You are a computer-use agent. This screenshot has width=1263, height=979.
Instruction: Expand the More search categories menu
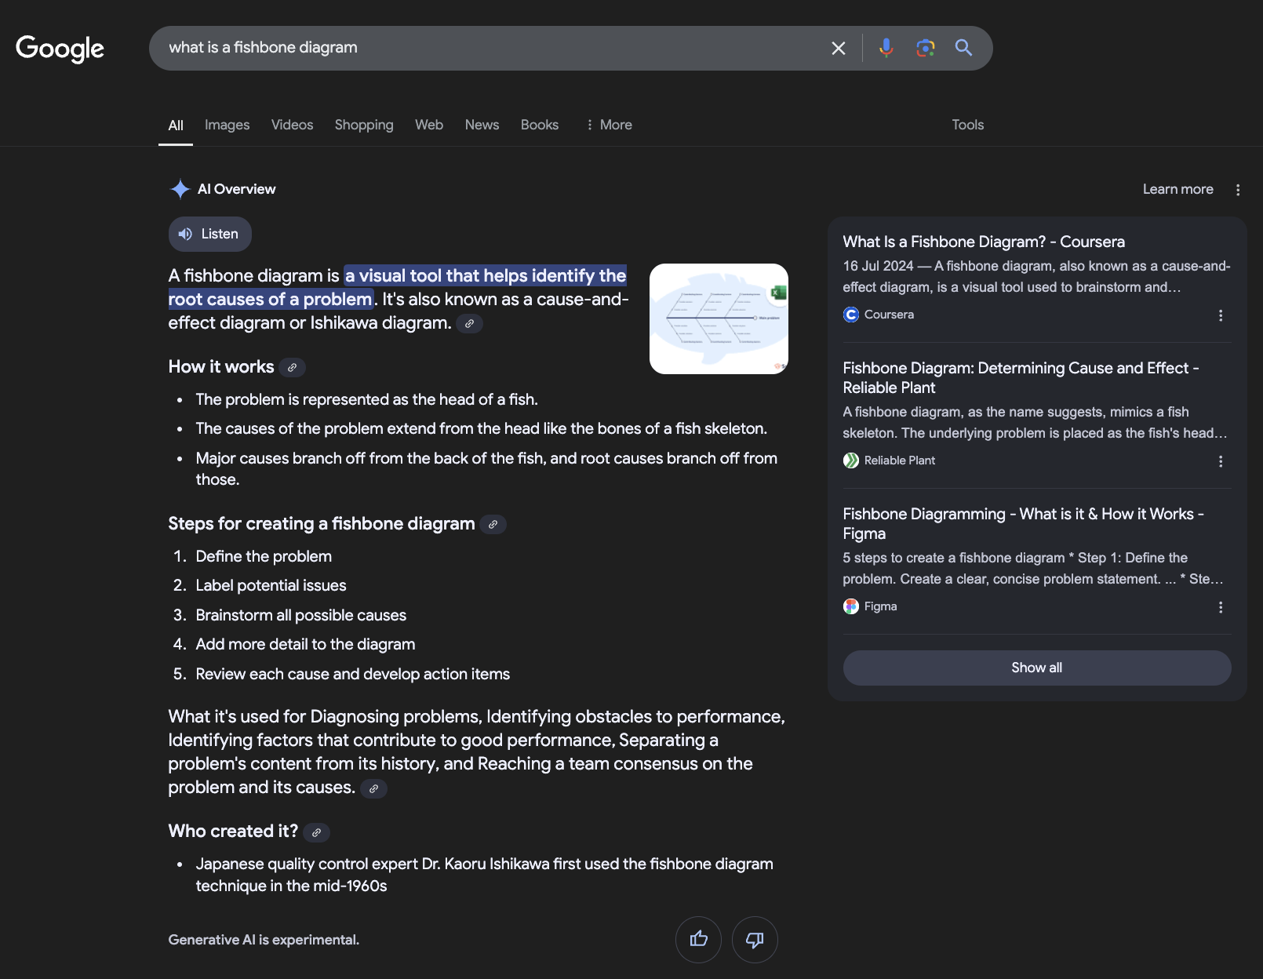tap(608, 125)
